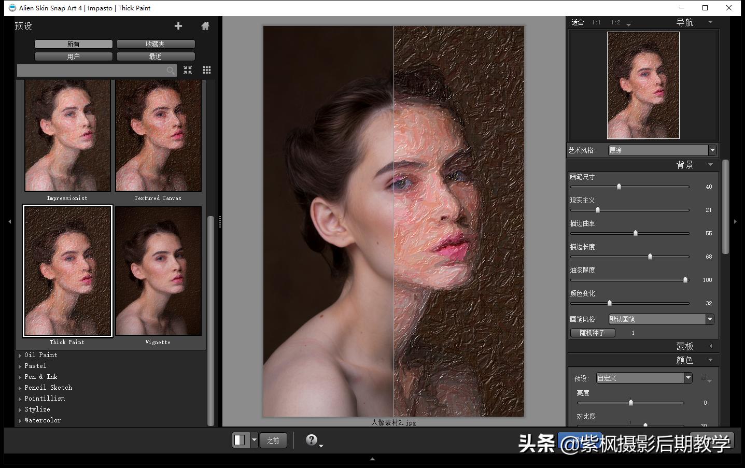Open the search field magnifier icon
This screenshot has width=745, height=468.
(170, 70)
